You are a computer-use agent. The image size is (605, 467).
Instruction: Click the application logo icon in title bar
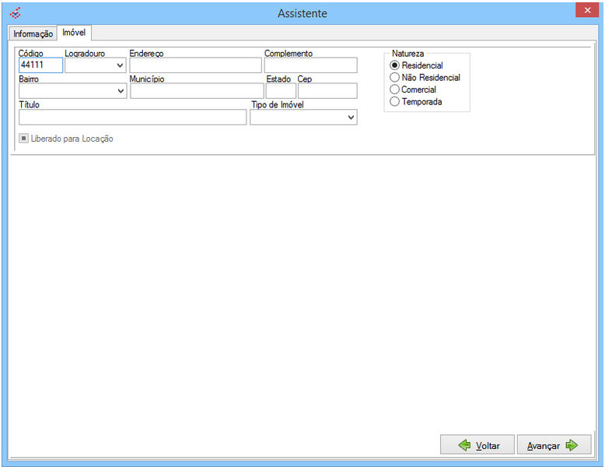pos(15,13)
